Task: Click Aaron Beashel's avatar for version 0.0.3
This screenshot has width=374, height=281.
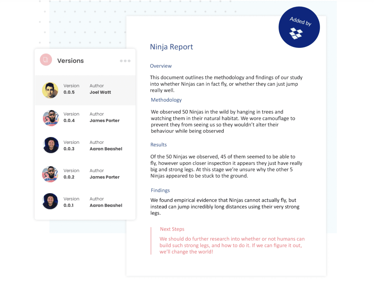Action: pos(51,145)
